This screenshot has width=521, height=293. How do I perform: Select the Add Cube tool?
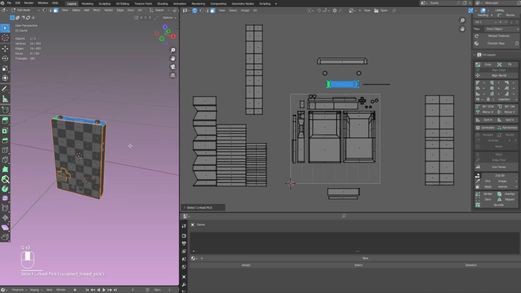pyautogui.click(x=5, y=110)
